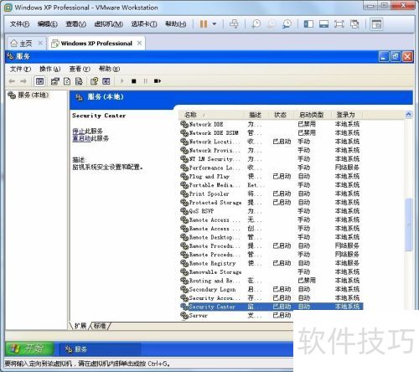Select the Protected Storage service
The width and height of the screenshot is (419, 372).
click(272, 203)
